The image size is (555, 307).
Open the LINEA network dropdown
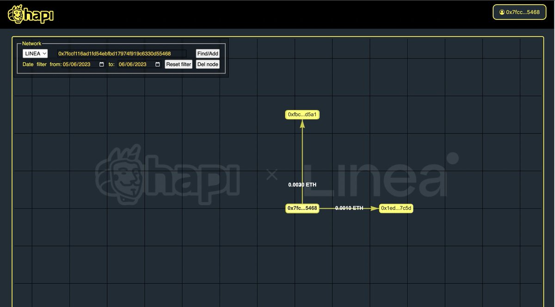point(35,54)
